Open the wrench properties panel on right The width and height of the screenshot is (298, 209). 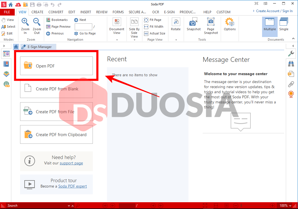point(291,54)
